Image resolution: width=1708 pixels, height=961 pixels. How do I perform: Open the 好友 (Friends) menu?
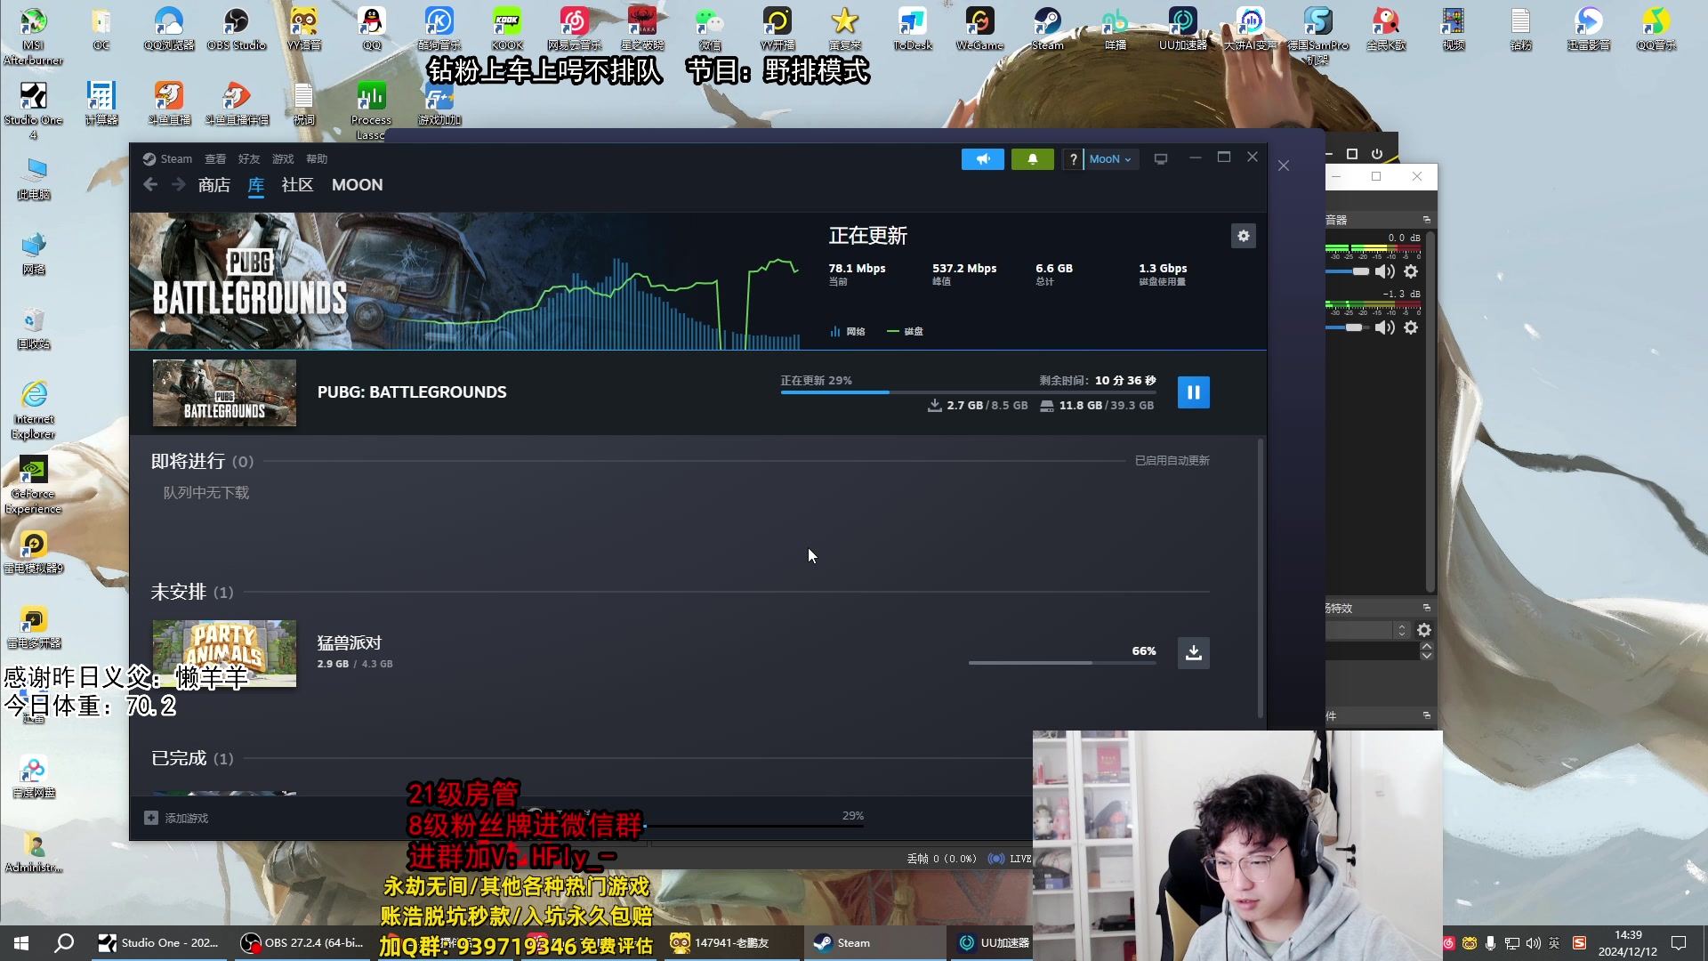(x=249, y=159)
